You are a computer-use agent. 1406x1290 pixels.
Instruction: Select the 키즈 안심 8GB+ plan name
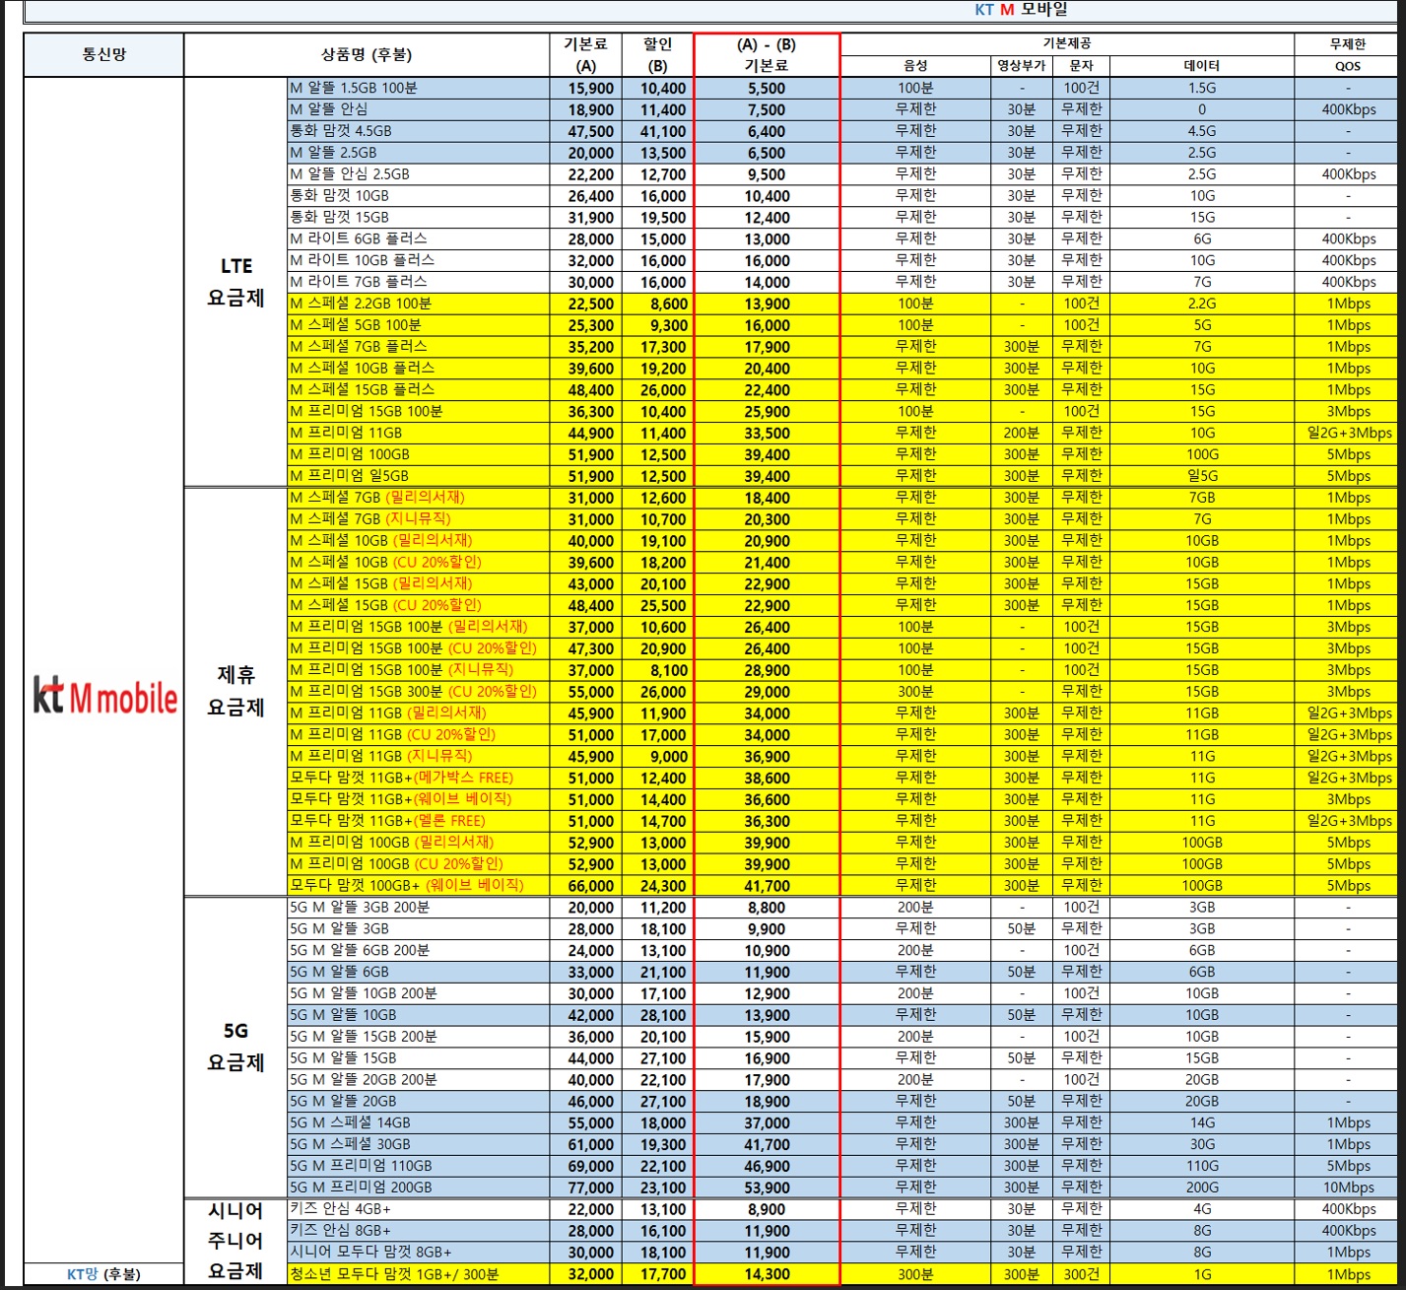tap(340, 1231)
